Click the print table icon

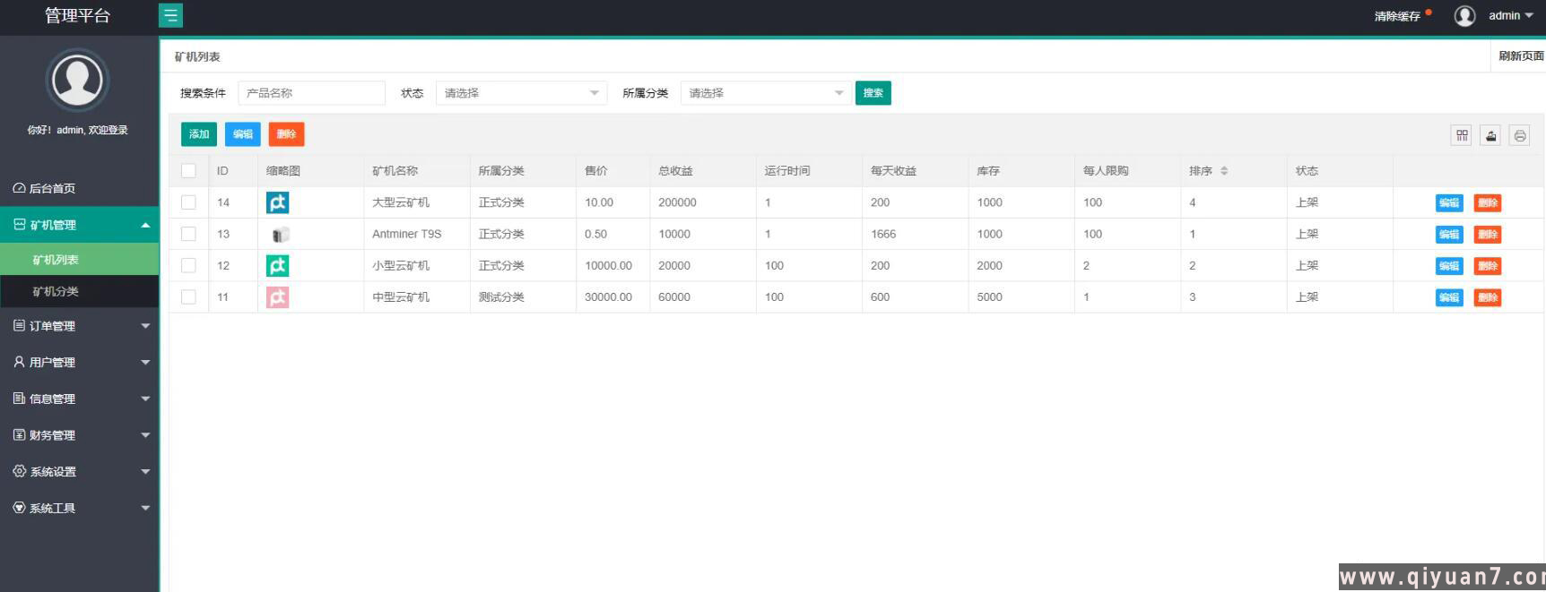pyautogui.click(x=1519, y=135)
